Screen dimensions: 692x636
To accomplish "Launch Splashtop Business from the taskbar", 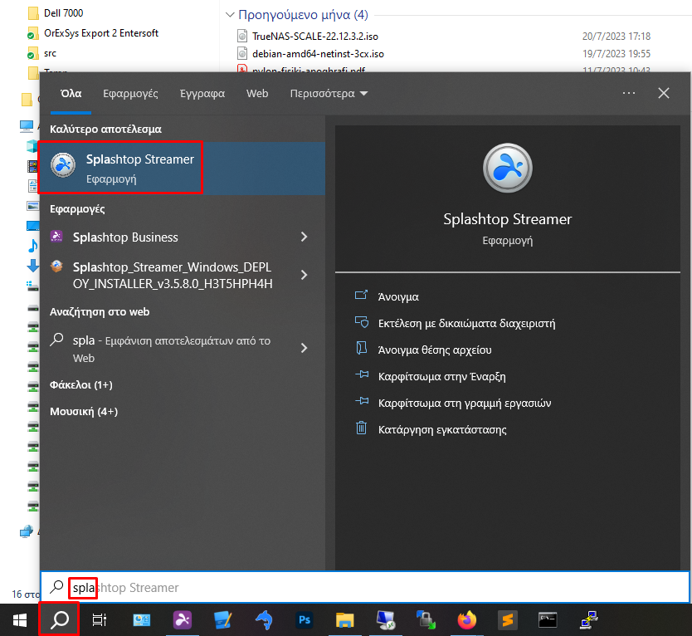I will click(x=183, y=620).
